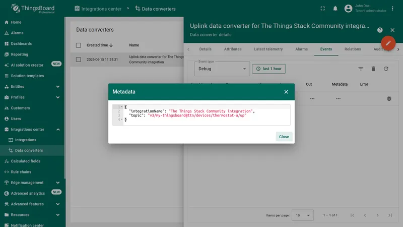Screen dimensions: 403x227
Task: Click the Dashboards grid icon
Action: click(7, 44)
